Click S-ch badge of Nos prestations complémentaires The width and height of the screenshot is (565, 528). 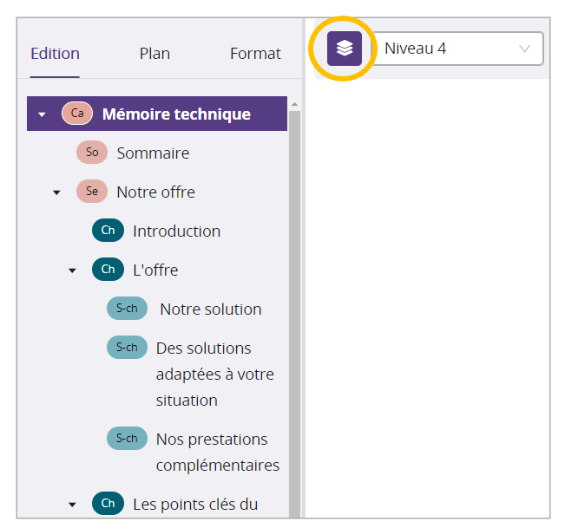click(127, 439)
